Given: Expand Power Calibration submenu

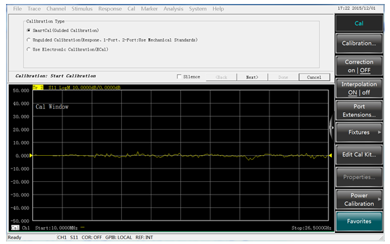Looking at the screenshot, I should (379, 199).
